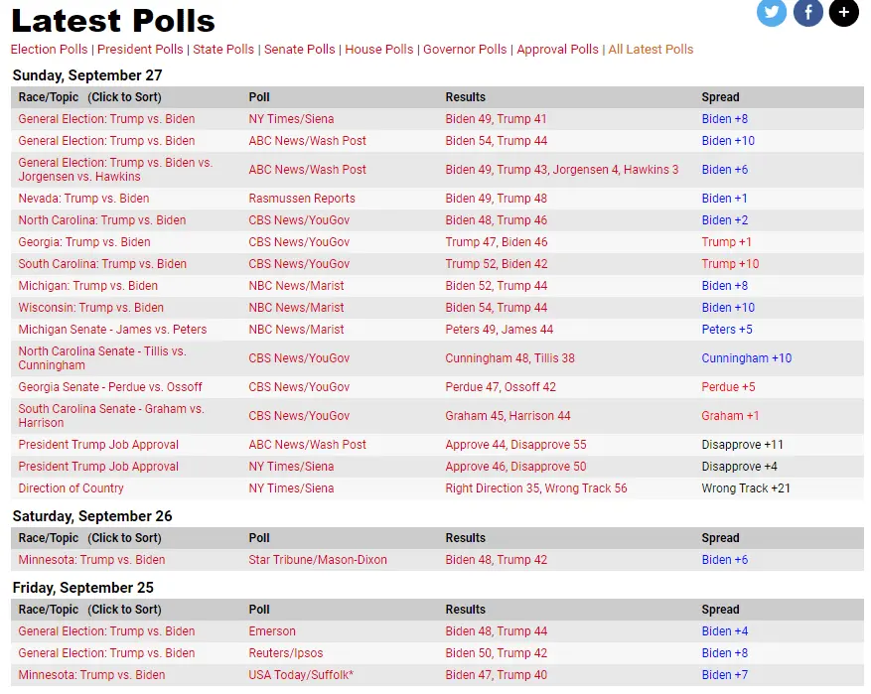Open the Rasmussen Reports poll link

pos(301,199)
